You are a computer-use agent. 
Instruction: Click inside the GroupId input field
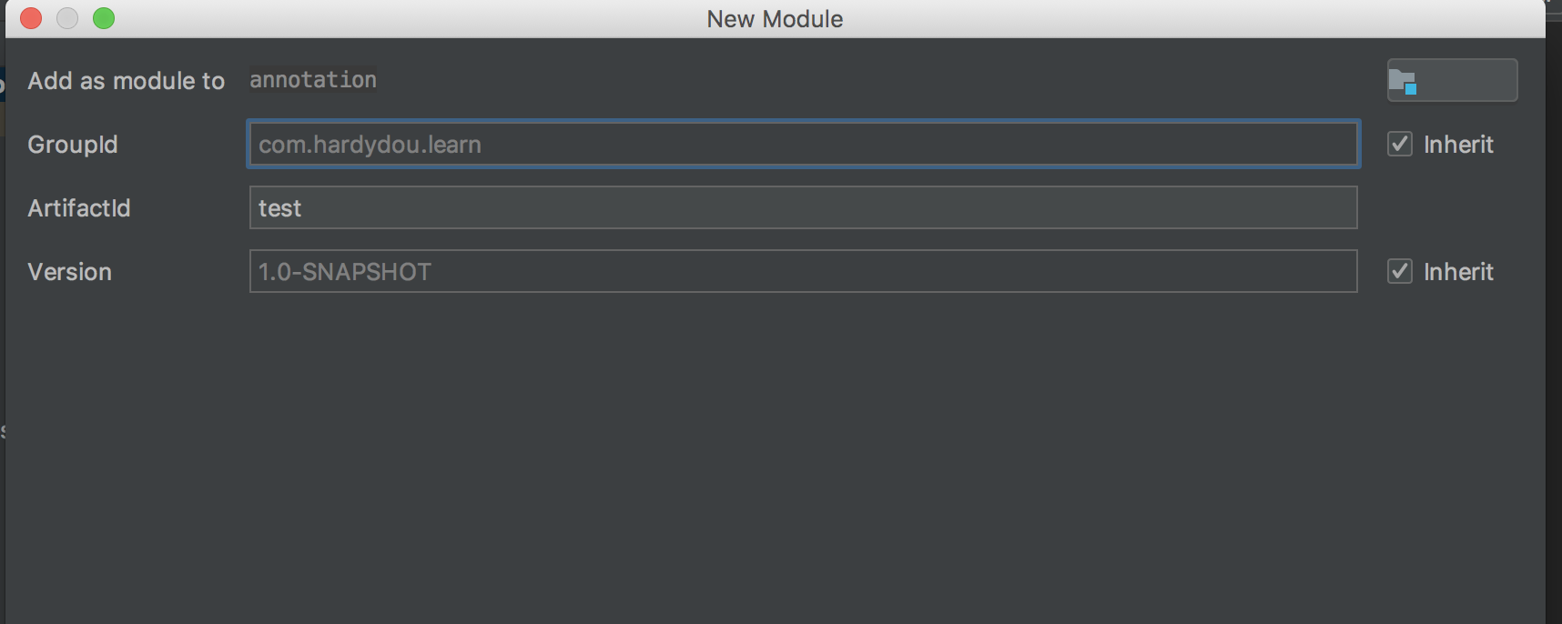[x=801, y=144]
